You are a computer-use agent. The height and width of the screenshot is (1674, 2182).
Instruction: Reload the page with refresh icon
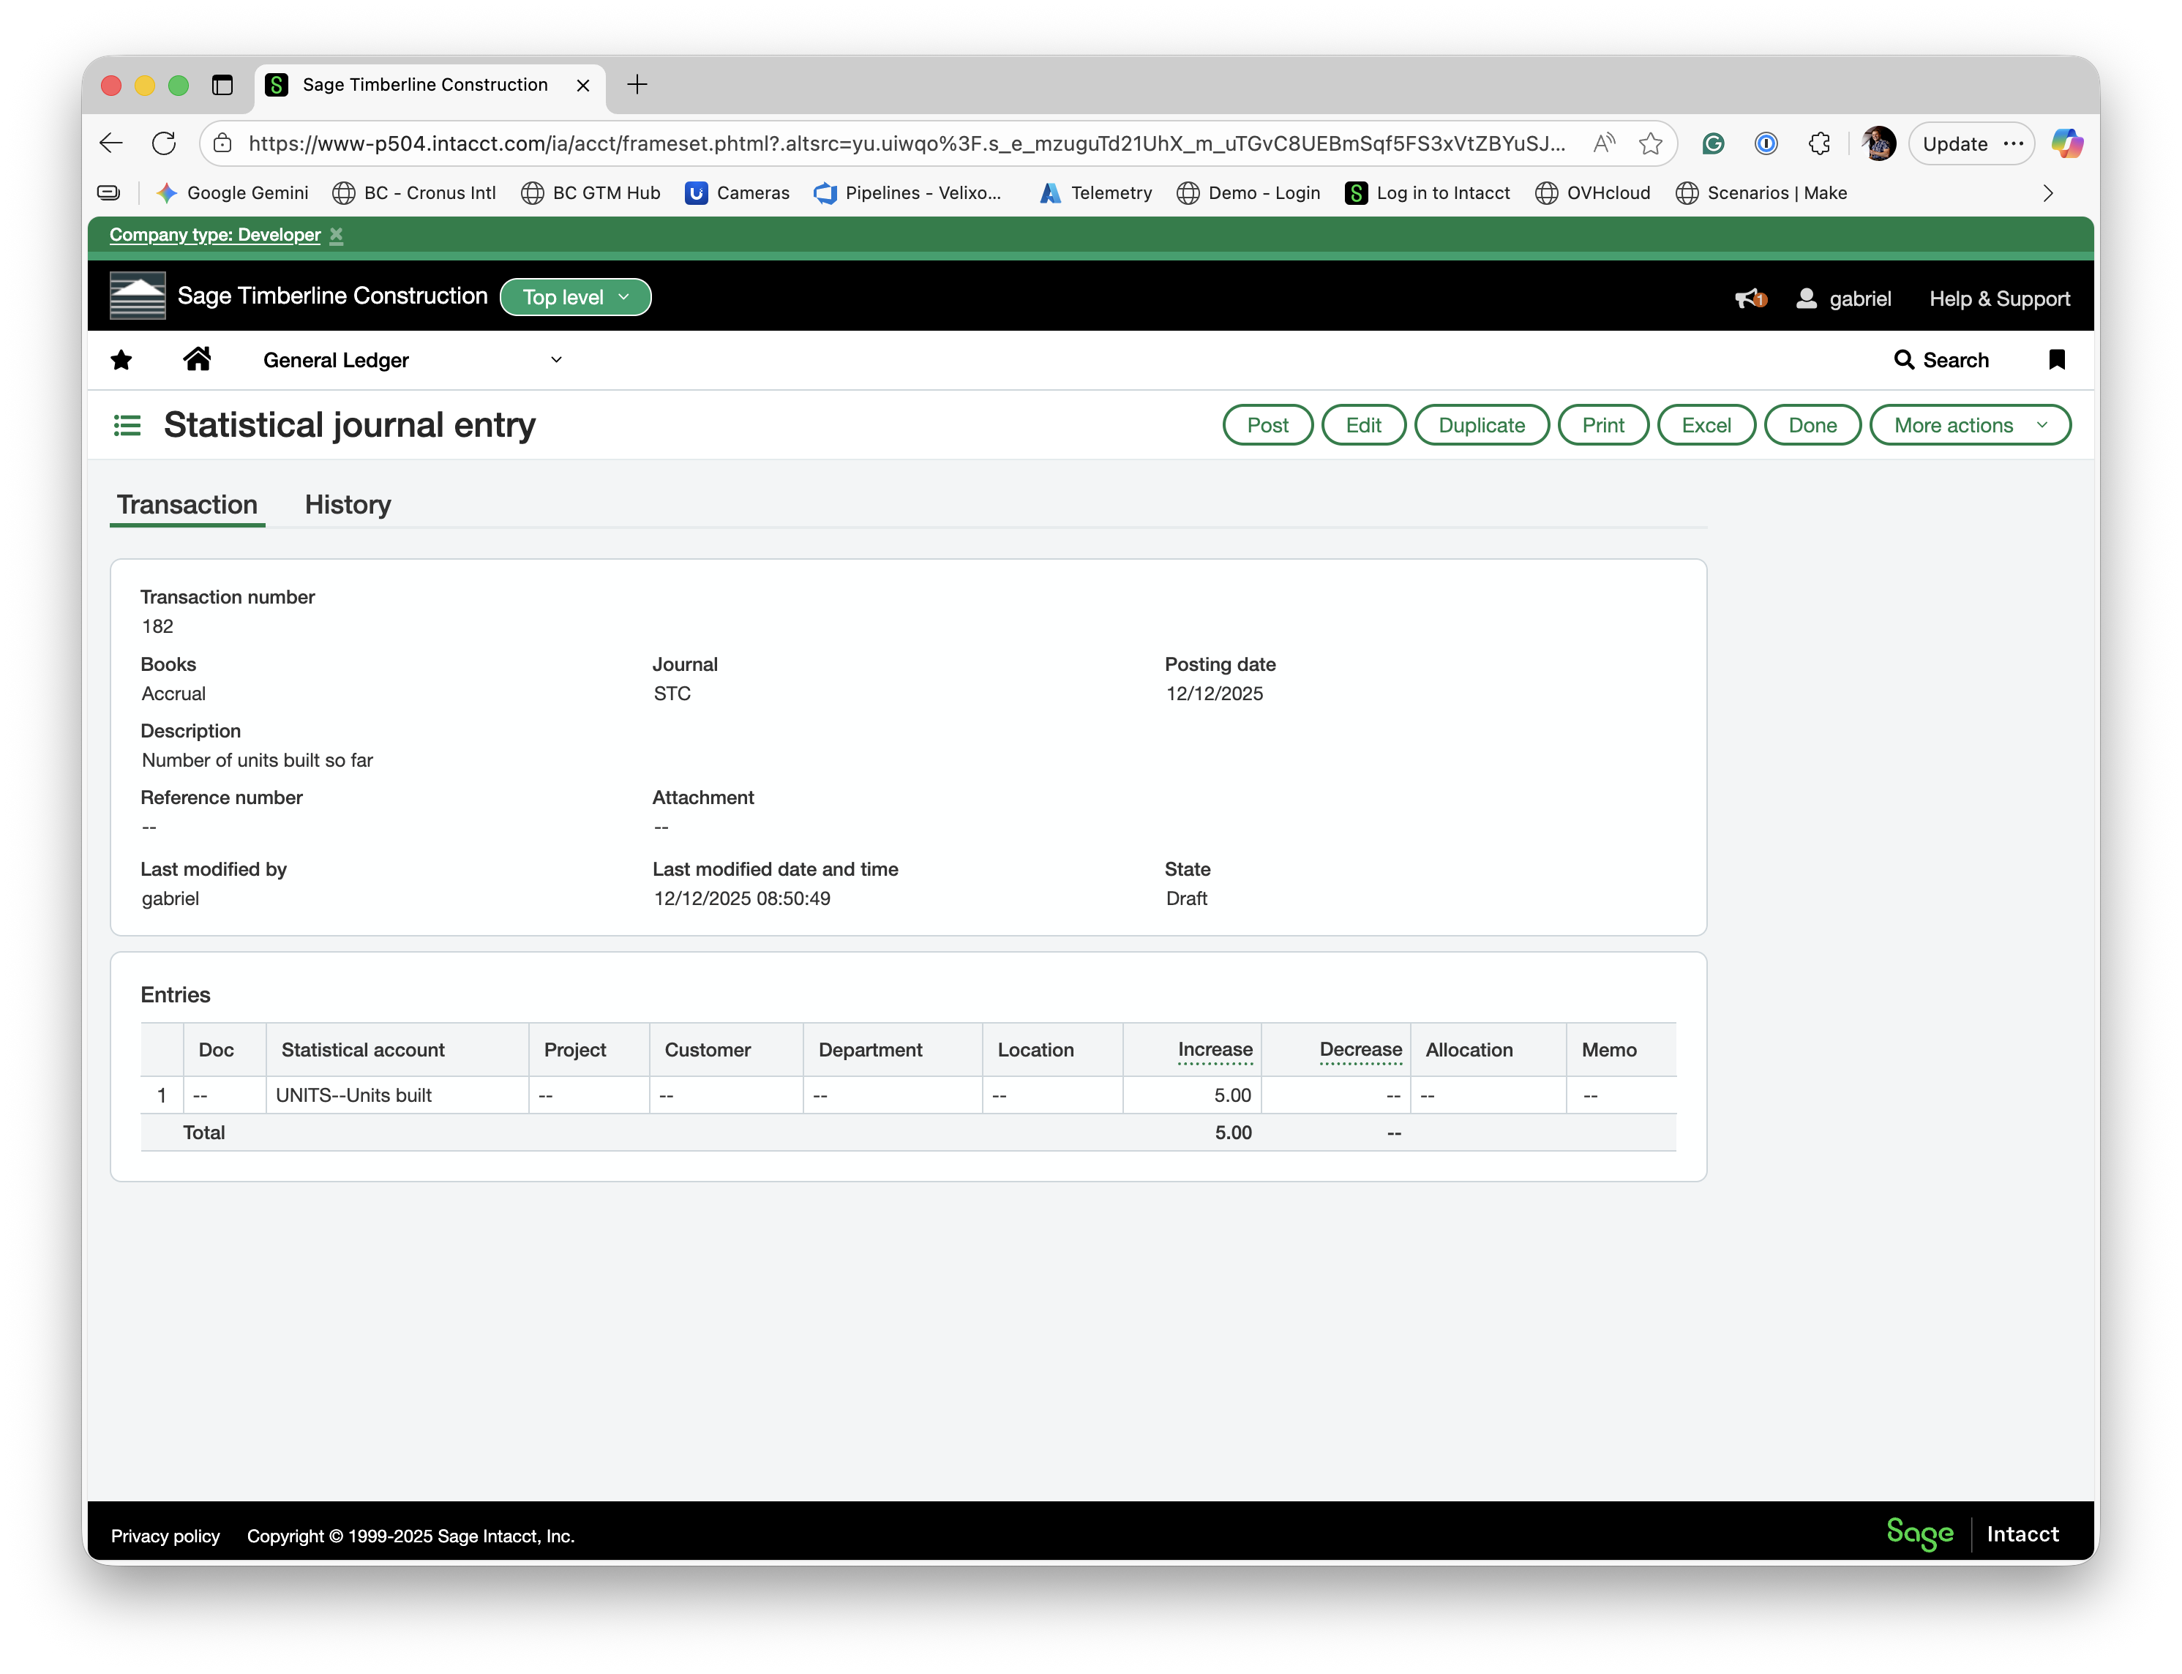[x=165, y=143]
